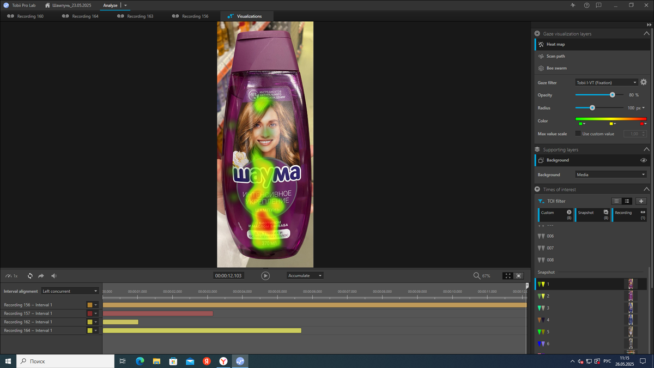The height and width of the screenshot is (368, 654).
Task: Open Interval alignment Left concurrent dropdown
Action: (70, 291)
